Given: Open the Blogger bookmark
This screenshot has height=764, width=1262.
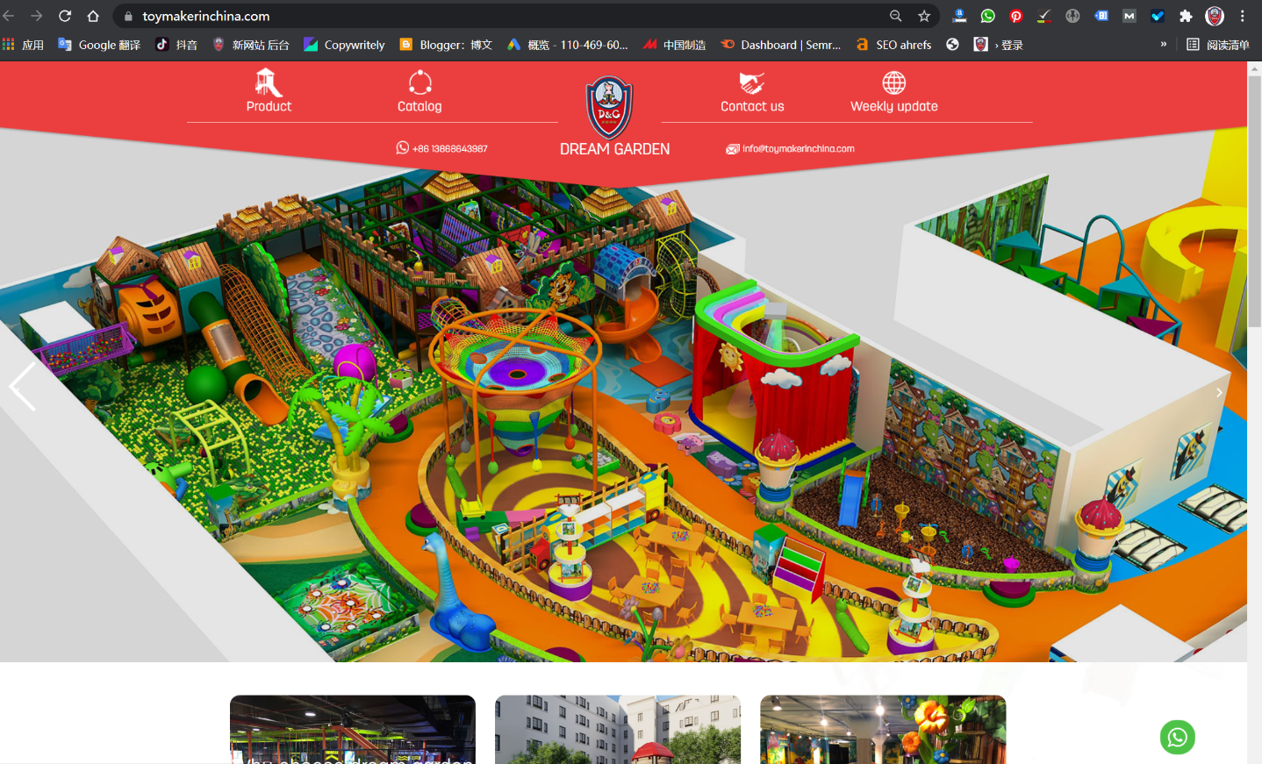Looking at the screenshot, I should tap(446, 45).
